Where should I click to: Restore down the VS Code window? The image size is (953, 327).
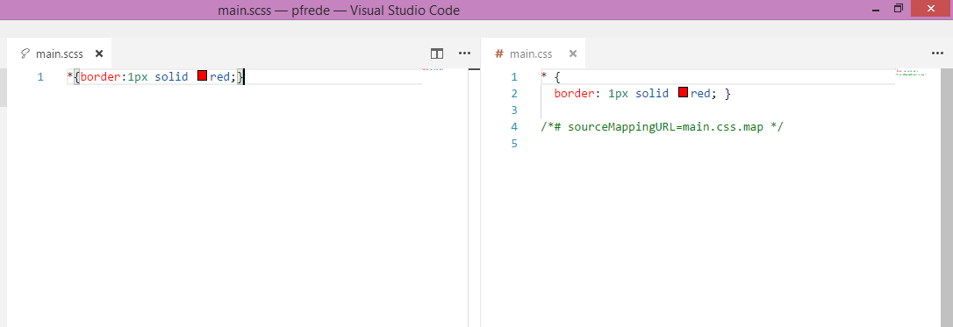pyautogui.click(x=899, y=9)
